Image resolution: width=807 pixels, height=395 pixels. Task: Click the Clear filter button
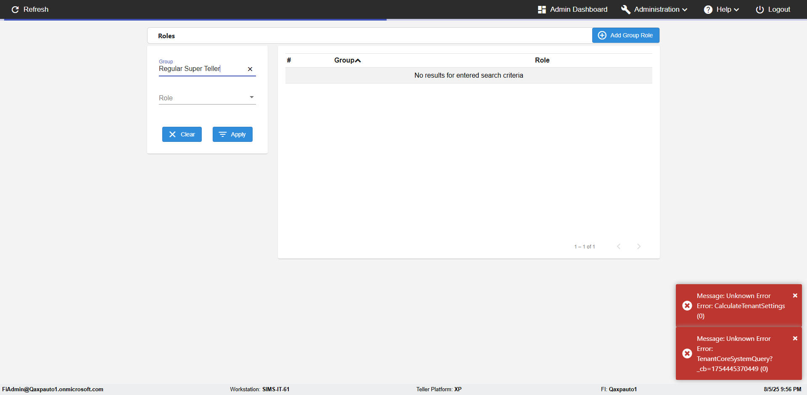point(182,134)
